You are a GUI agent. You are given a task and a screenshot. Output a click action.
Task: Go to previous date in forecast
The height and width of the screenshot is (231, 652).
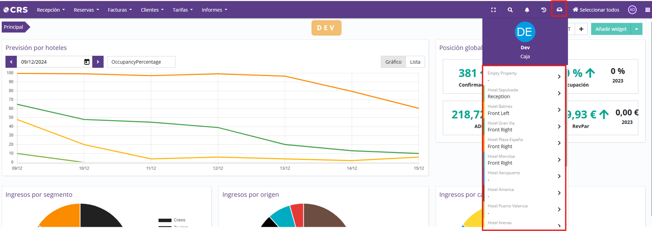[11, 62]
